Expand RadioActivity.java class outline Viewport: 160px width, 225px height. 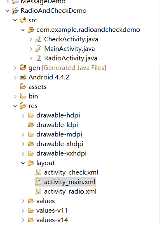31,58
